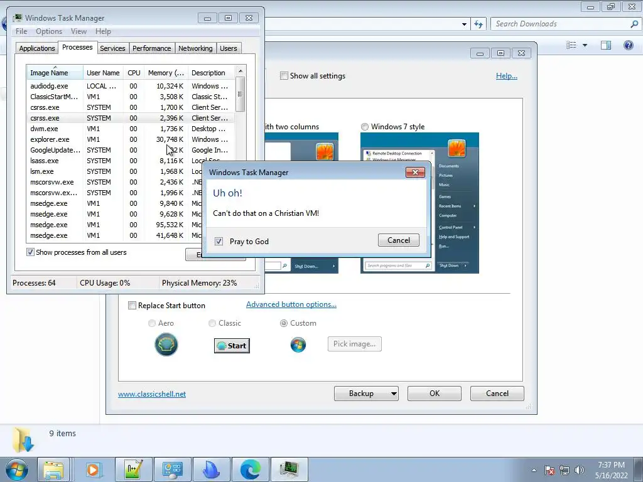Click OK in Classic Shell settings
This screenshot has height=482, width=643.
click(x=435, y=394)
